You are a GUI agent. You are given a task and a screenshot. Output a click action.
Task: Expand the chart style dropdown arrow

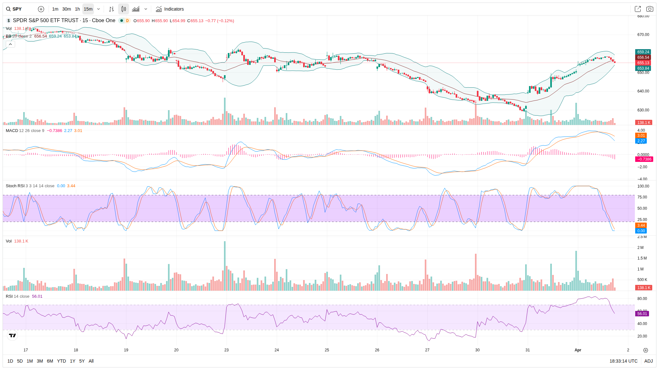click(x=146, y=9)
